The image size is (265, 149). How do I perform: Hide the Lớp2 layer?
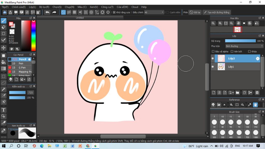pyautogui.click(x=213, y=58)
